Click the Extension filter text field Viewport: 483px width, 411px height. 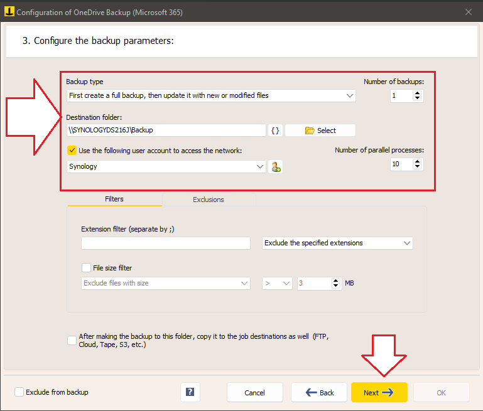point(166,243)
